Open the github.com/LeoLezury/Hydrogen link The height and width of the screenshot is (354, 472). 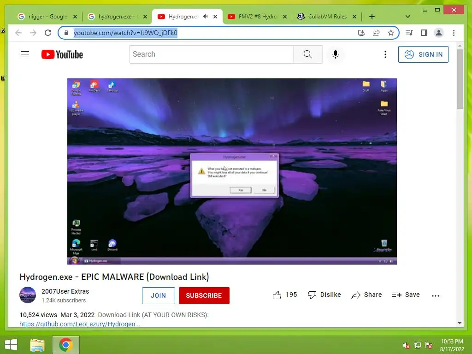(80, 324)
